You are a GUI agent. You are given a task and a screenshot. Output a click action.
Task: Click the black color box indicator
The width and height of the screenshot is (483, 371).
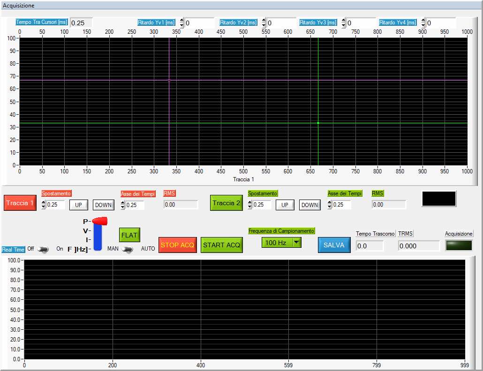point(438,199)
